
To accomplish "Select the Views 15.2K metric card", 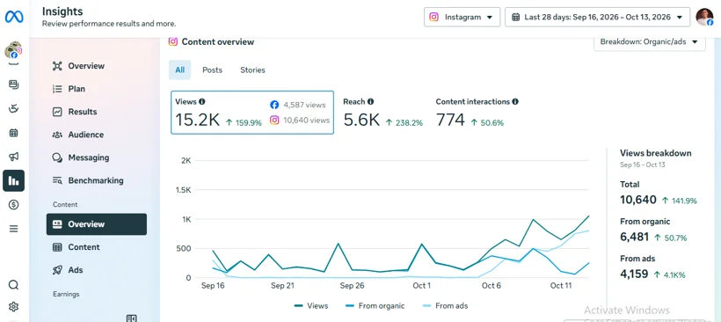I will click(252, 113).
